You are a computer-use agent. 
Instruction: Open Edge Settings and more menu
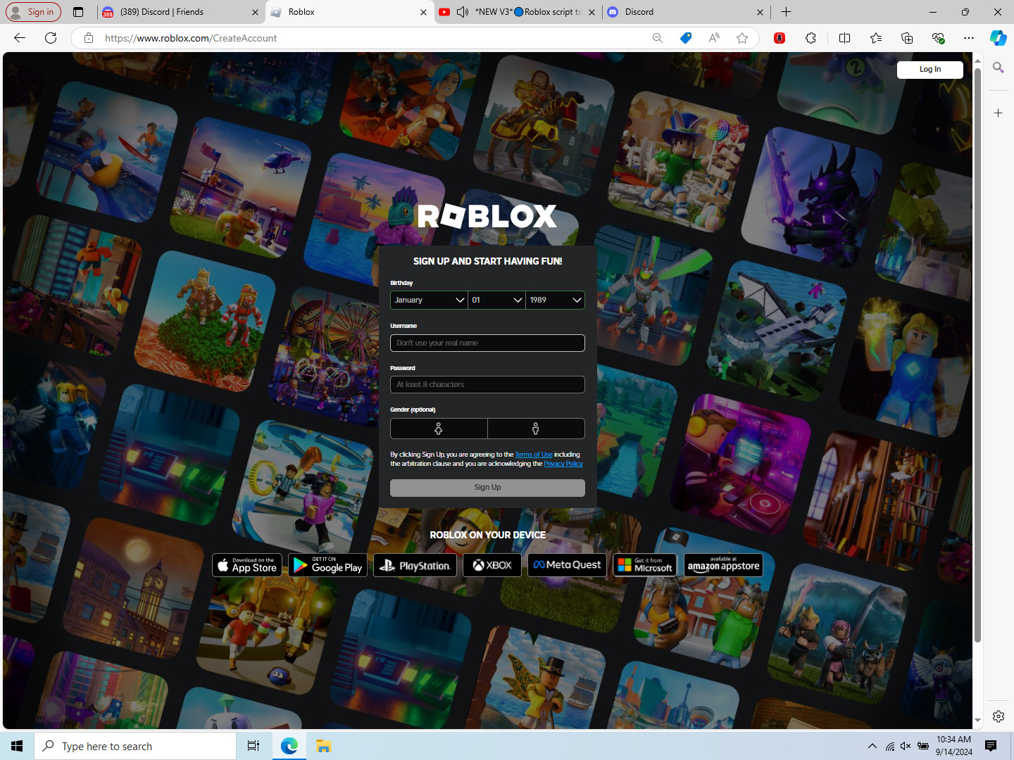point(969,38)
